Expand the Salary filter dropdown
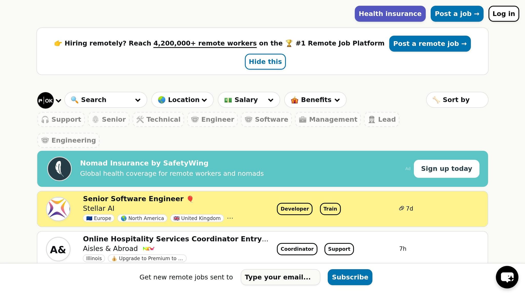The height and width of the screenshot is (295, 525). (249, 100)
